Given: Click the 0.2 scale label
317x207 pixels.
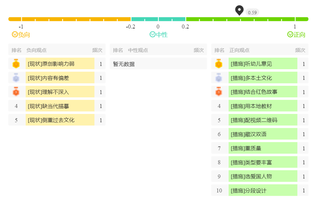Looking at the screenshot, I should [x=185, y=26].
